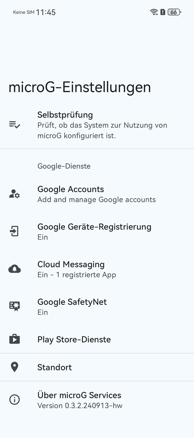Image resolution: width=194 pixels, height=438 pixels.
Task: Open Selbstprüfung self-check entry
Action: click(97, 125)
